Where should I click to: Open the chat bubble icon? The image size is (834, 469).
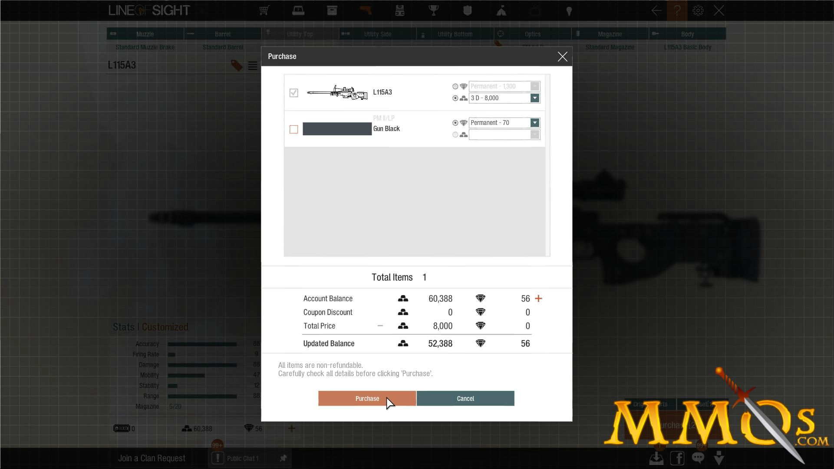698,458
